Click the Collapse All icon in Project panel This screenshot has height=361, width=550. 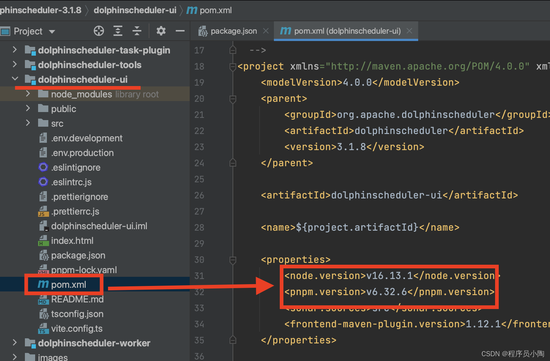tap(137, 31)
